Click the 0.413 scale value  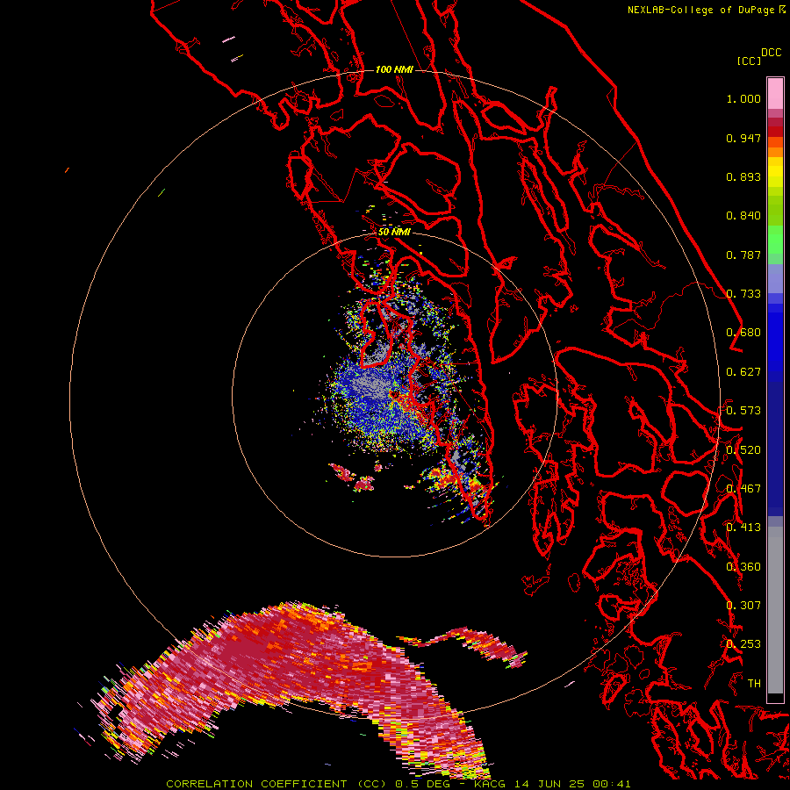[x=743, y=528]
